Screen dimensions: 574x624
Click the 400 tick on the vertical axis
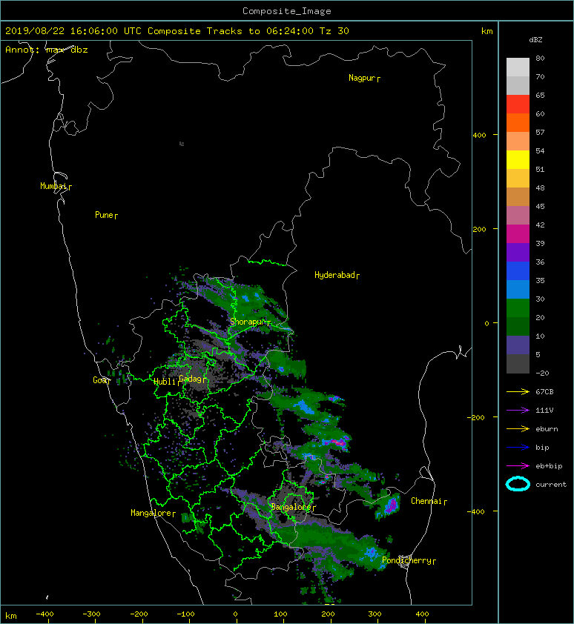479,136
